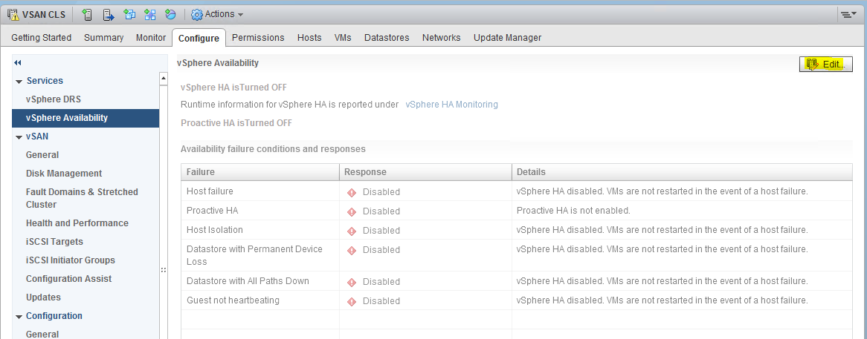Click the Permanent Device Loss Disabled status icon
This screenshot has width=867, height=339.
[x=351, y=250]
